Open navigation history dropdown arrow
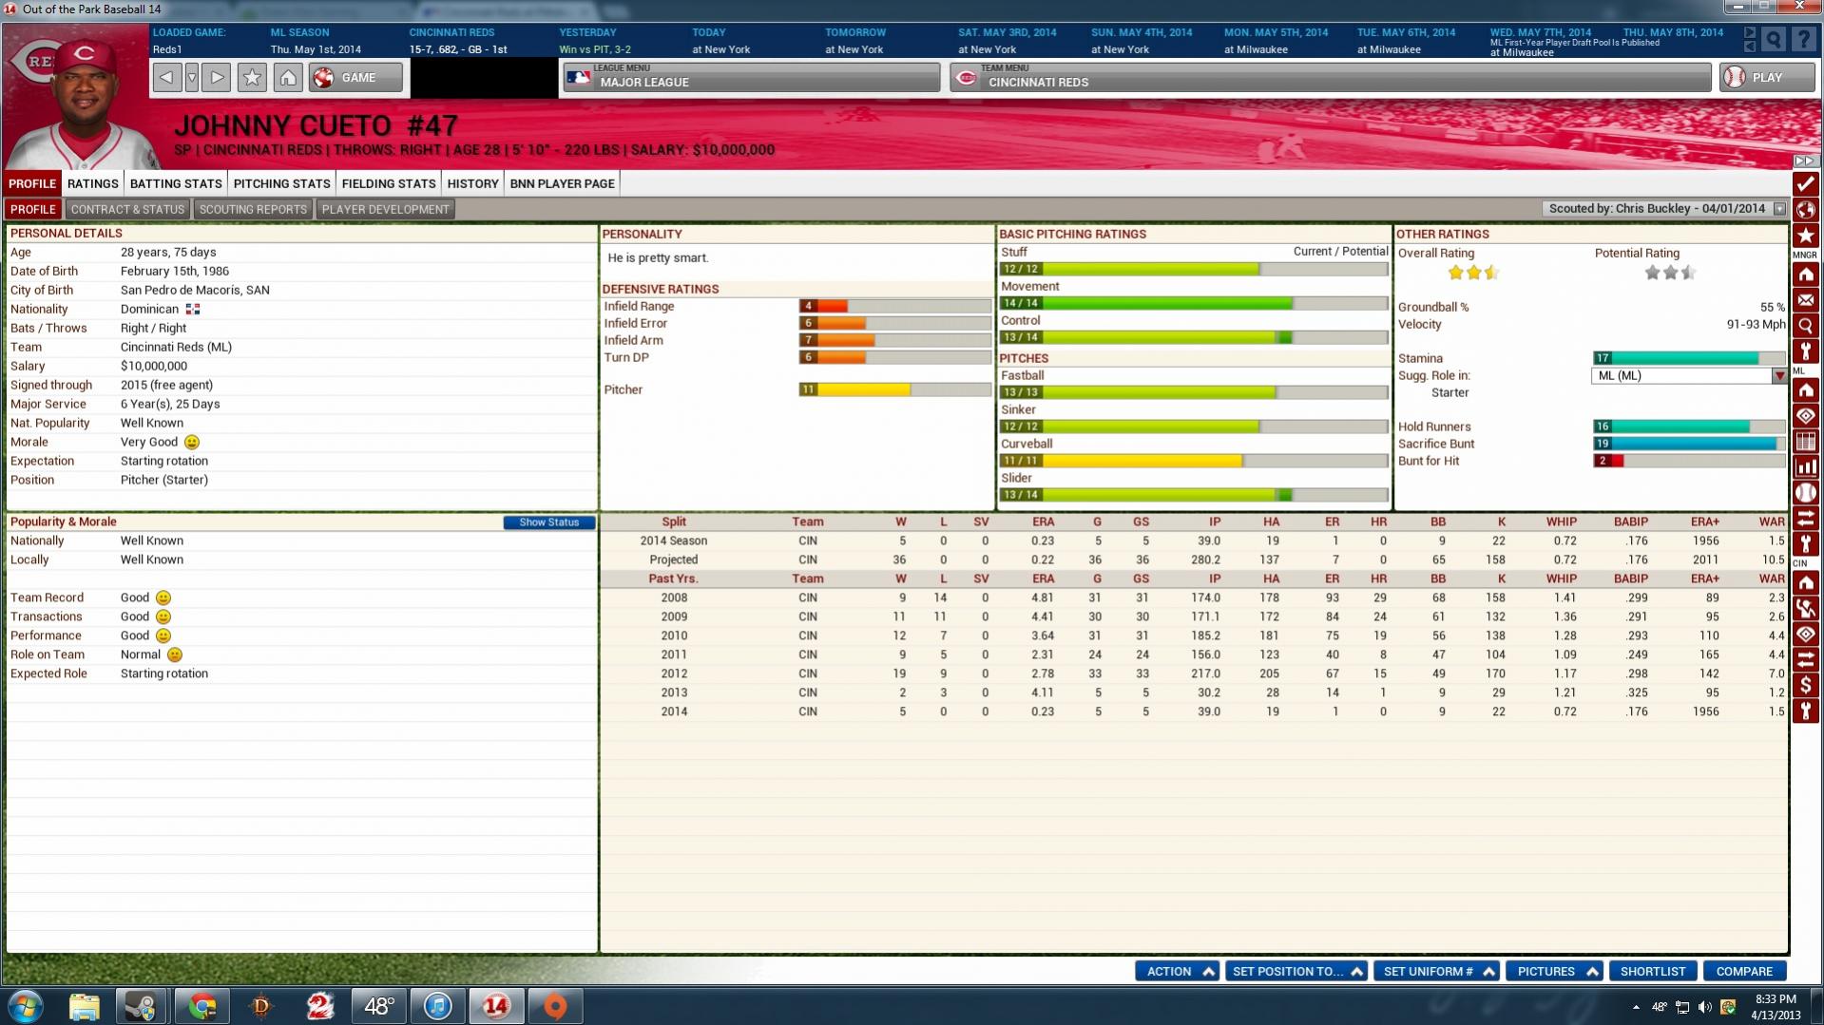This screenshot has height=1025, width=1824. (x=192, y=78)
